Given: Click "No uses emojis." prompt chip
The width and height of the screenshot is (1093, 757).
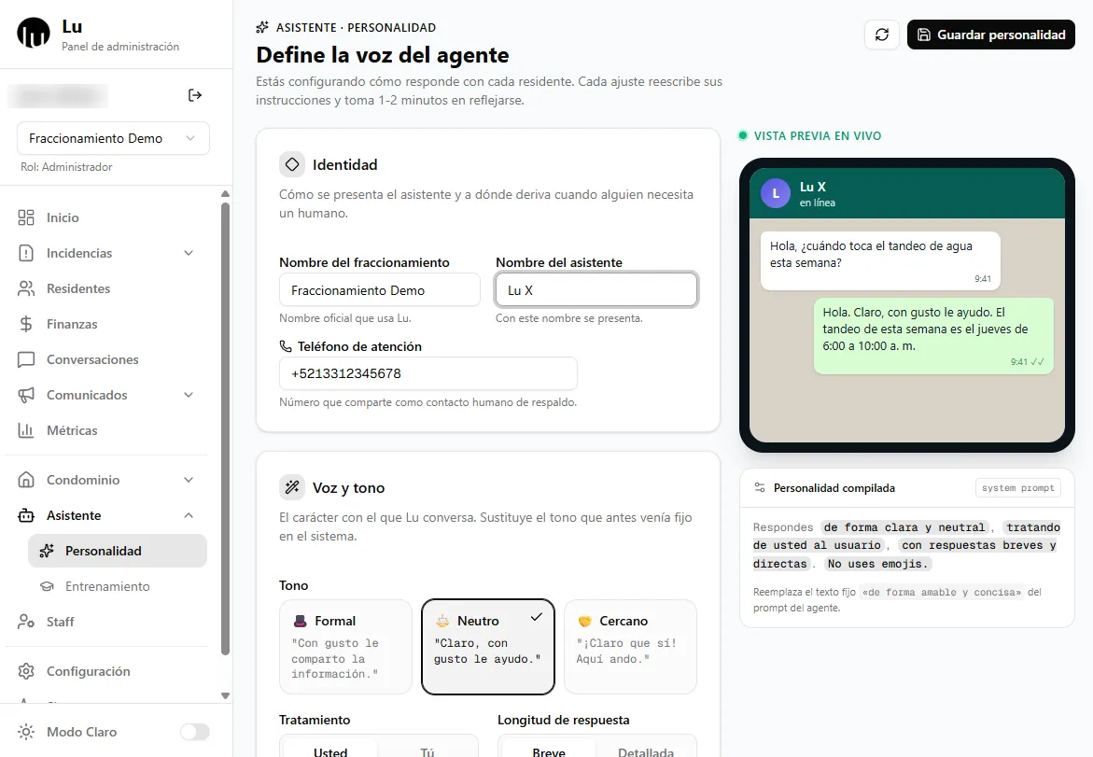Looking at the screenshot, I should (x=876, y=564).
